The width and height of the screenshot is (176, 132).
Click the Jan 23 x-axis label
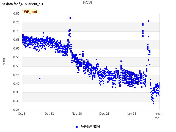(132, 114)
